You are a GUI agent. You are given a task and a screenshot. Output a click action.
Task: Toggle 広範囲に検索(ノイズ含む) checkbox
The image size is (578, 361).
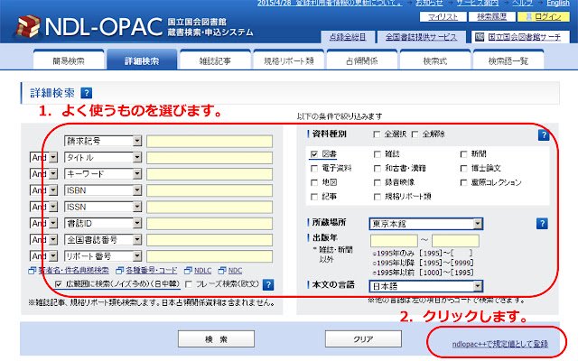pos(58,284)
